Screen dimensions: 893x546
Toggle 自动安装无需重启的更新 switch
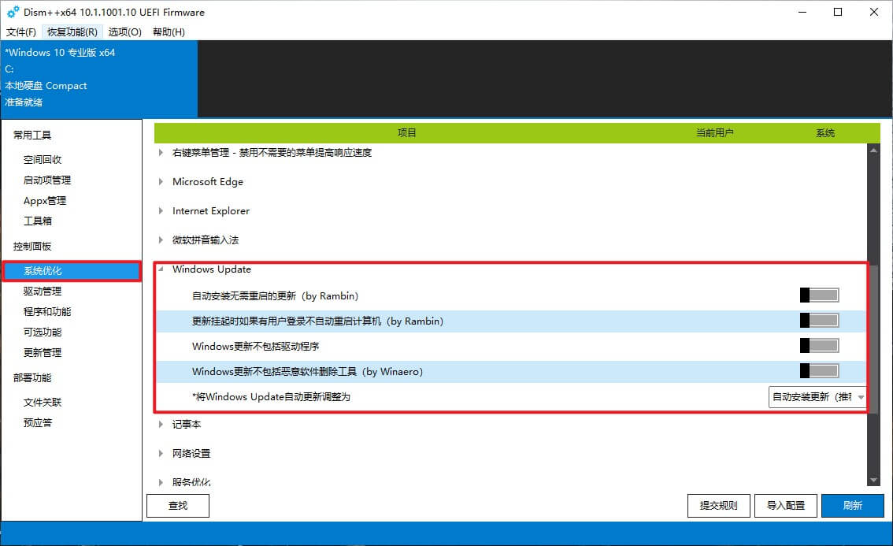[x=819, y=295]
